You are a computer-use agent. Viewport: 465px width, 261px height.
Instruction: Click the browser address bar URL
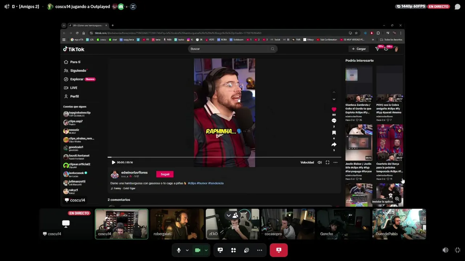point(178,33)
